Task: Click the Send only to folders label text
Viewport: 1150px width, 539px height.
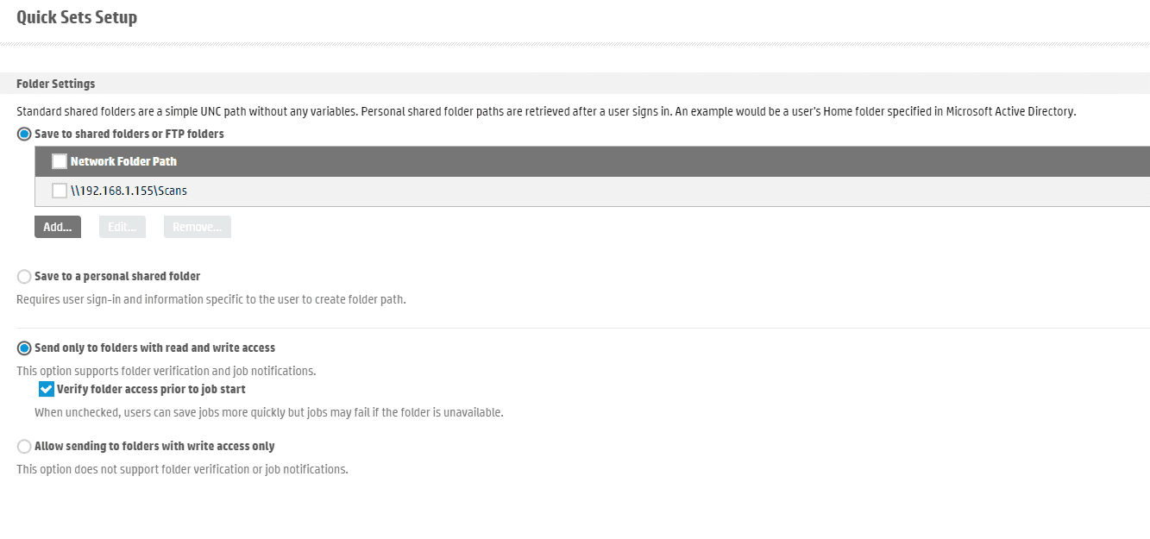Action: [x=154, y=348]
